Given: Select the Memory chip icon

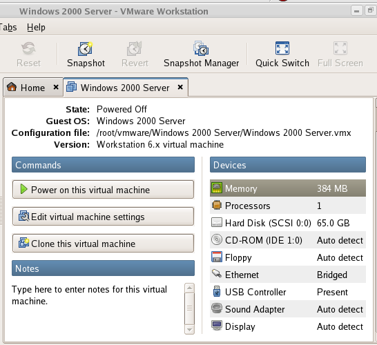Looking at the screenshot, I should 217,188.
